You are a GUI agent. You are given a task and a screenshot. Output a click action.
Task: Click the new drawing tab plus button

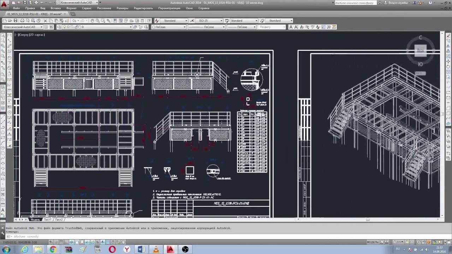click(73, 14)
